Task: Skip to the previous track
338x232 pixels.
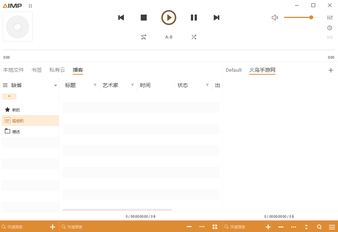Action: (121, 18)
